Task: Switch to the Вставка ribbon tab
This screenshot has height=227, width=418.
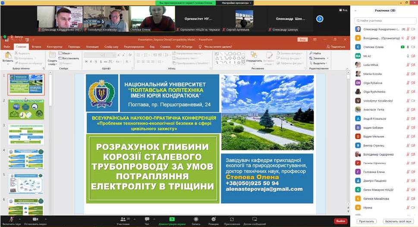Action: [x=37, y=46]
